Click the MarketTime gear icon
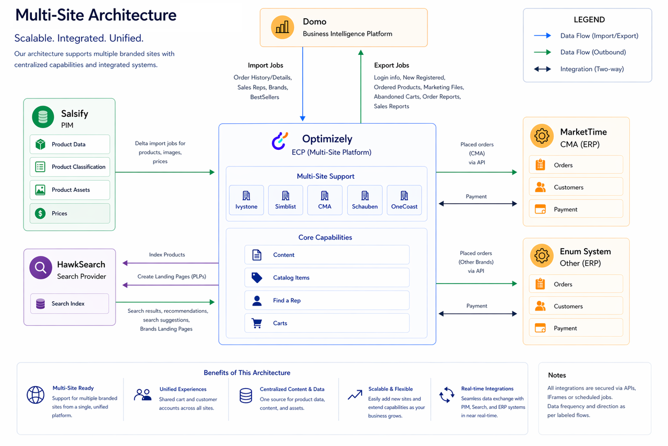Viewport: 668px width, 446px height. (x=542, y=136)
